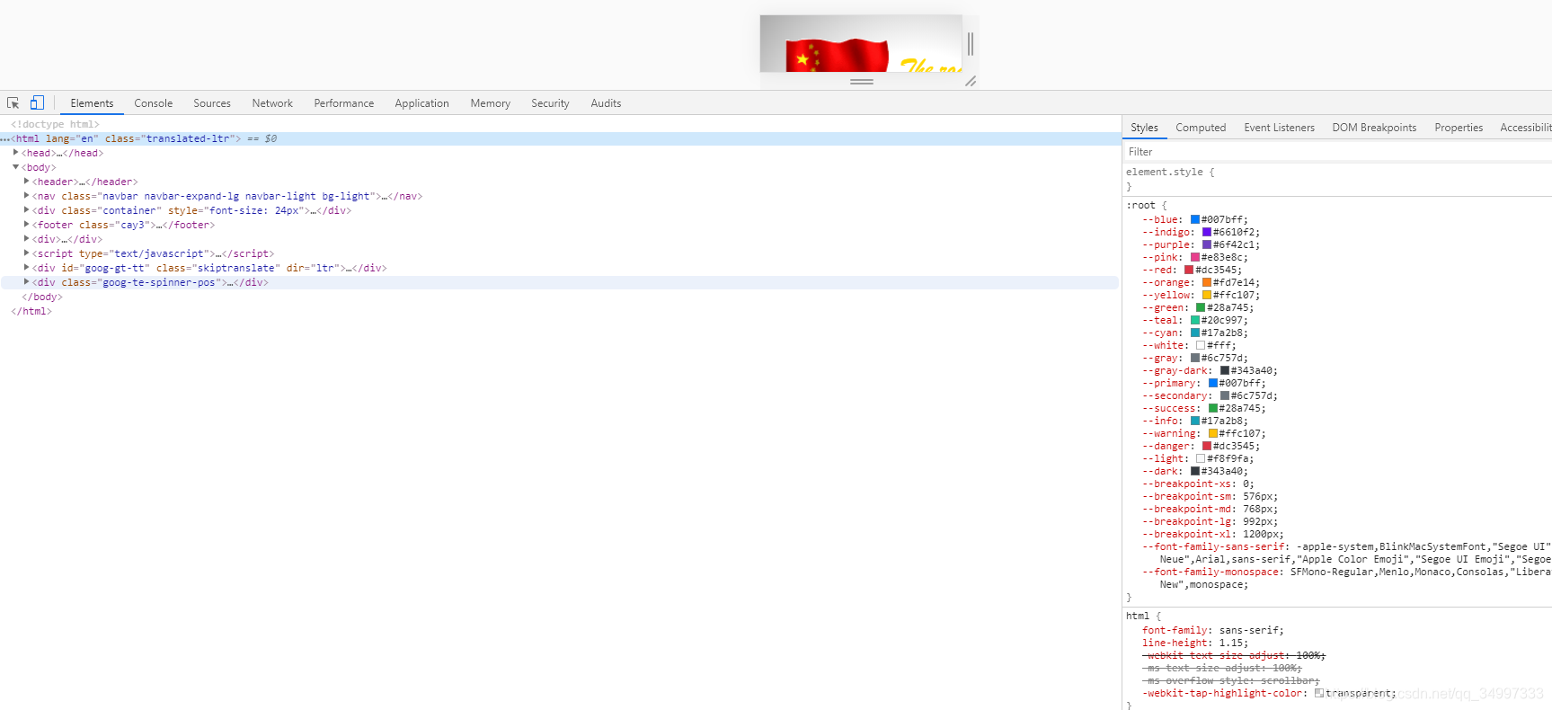
Task: Open the Security tab
Action: point(550,103)
